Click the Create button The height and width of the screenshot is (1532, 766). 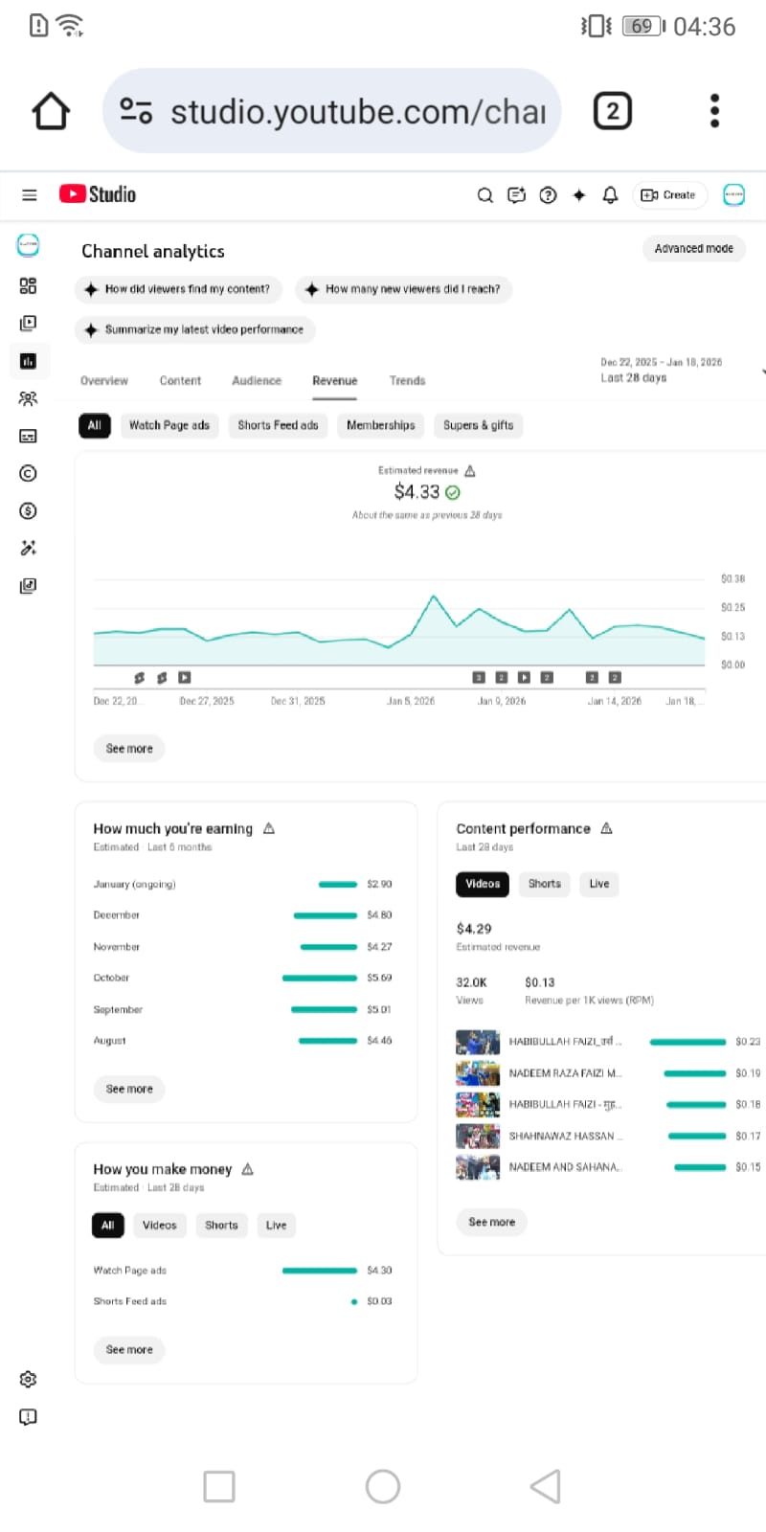click(668, 195)
